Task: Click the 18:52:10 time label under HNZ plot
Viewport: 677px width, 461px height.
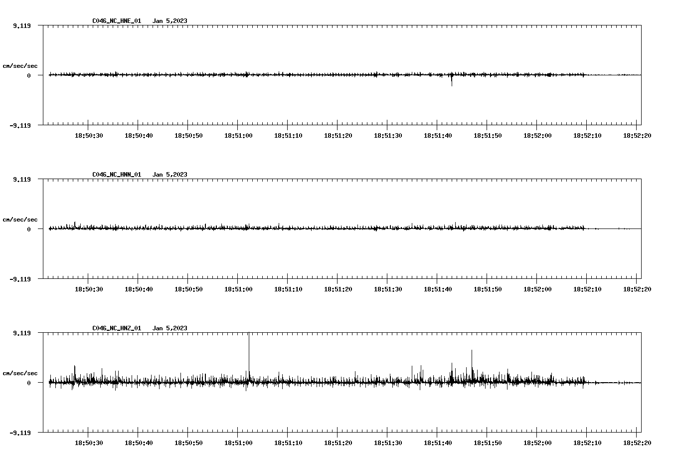Action: (587, 443)
